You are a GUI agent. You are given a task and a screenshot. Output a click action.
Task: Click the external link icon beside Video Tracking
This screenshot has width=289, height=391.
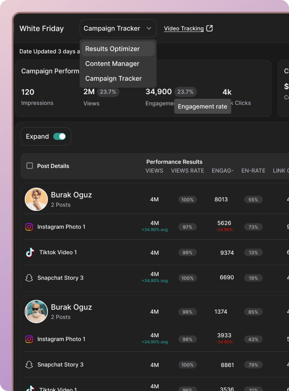click(x=210, y=28)
